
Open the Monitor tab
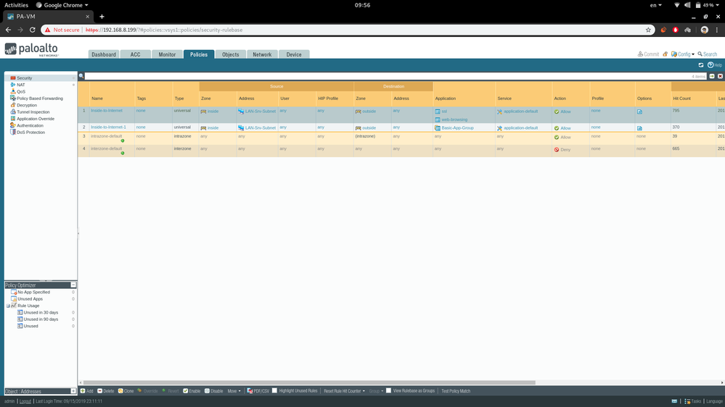pos(167,54)
